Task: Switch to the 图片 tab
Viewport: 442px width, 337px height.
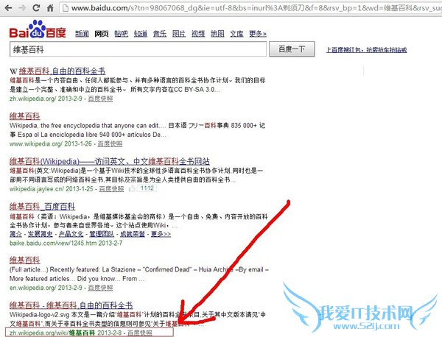Action: [179, 34]
